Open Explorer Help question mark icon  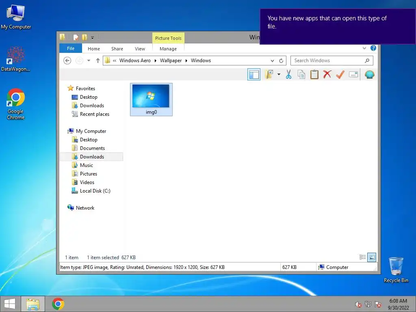[x=373, y=48]
